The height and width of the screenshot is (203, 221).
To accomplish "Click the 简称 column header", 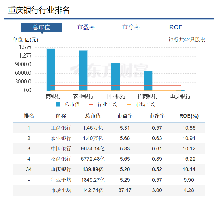I will coord(61,116).
